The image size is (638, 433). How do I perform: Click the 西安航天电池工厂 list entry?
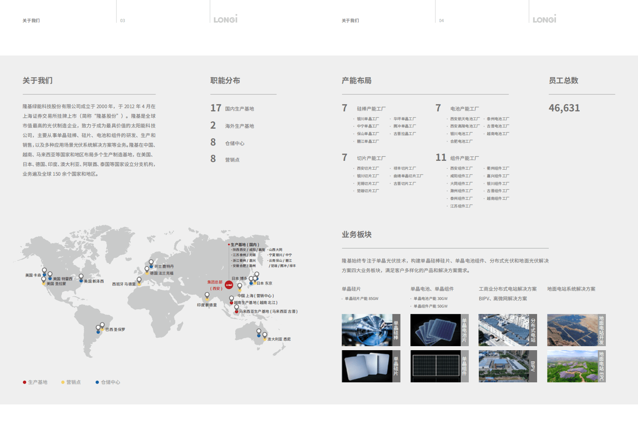465,119
